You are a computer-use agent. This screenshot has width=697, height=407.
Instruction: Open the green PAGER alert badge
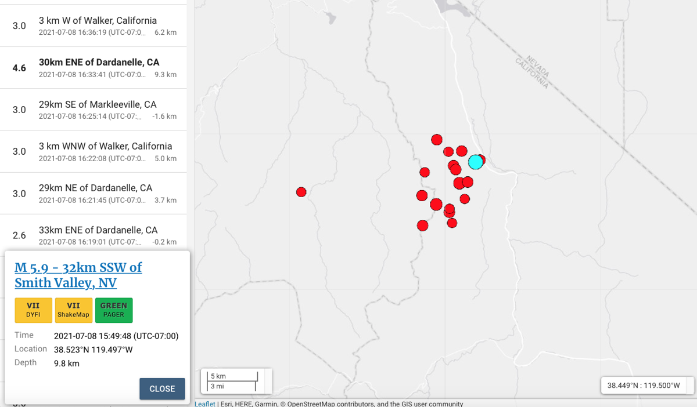[114, 310]
